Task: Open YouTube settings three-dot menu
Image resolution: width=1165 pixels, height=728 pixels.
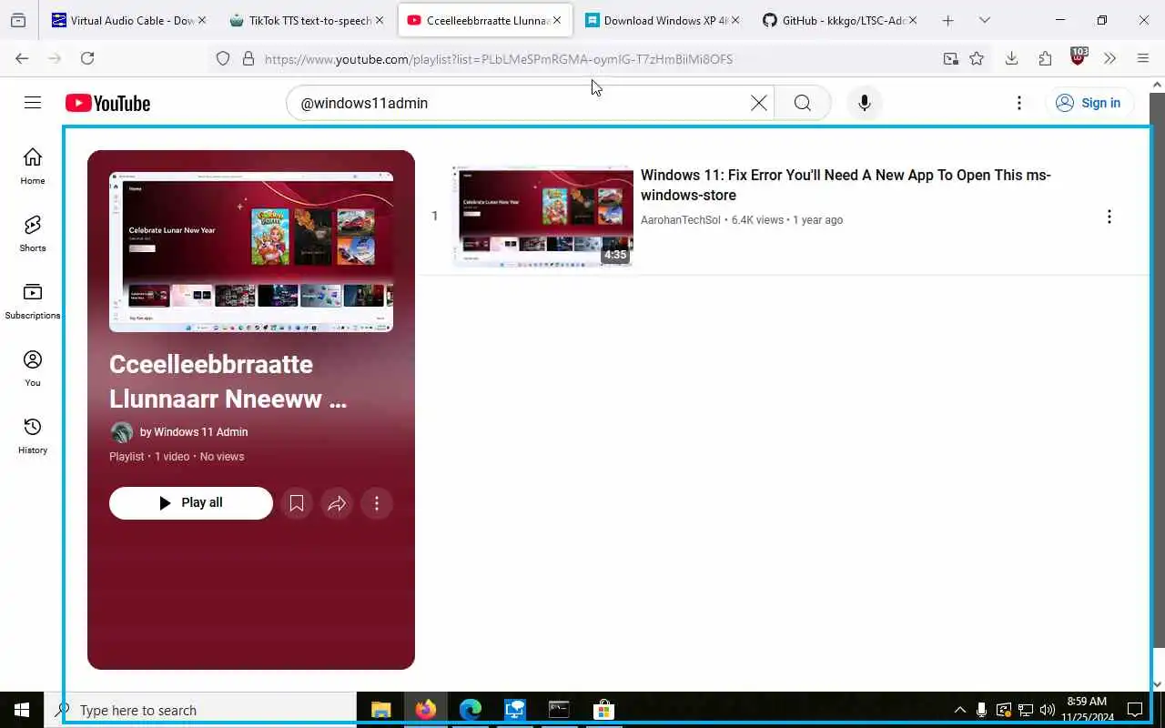Action: 1019,103
